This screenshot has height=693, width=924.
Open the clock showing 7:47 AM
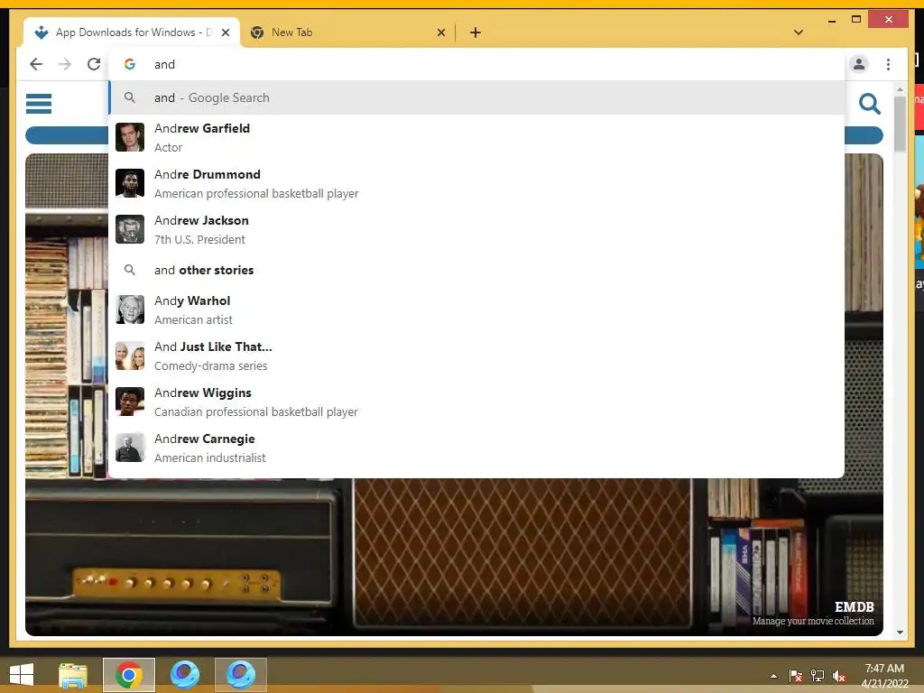pyautogui.click(x=884, y=676)
